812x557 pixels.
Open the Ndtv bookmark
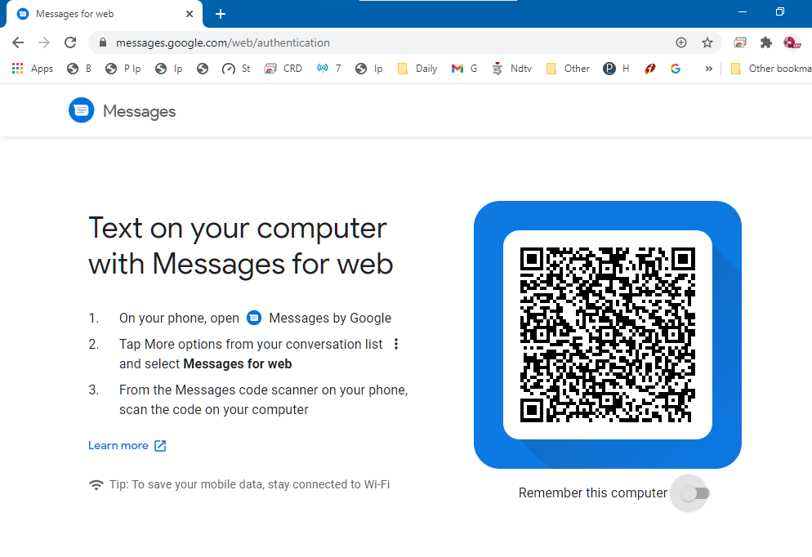(511, 69)
